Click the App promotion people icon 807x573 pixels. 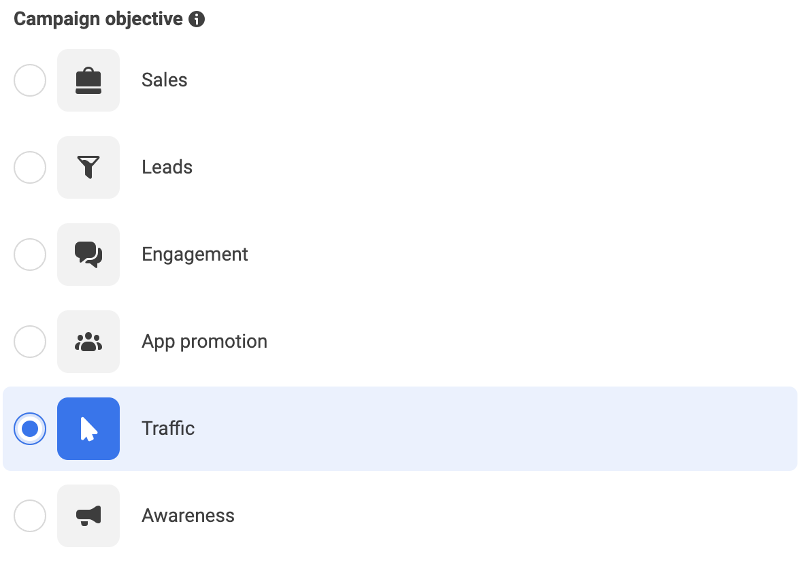pos(88,342)
